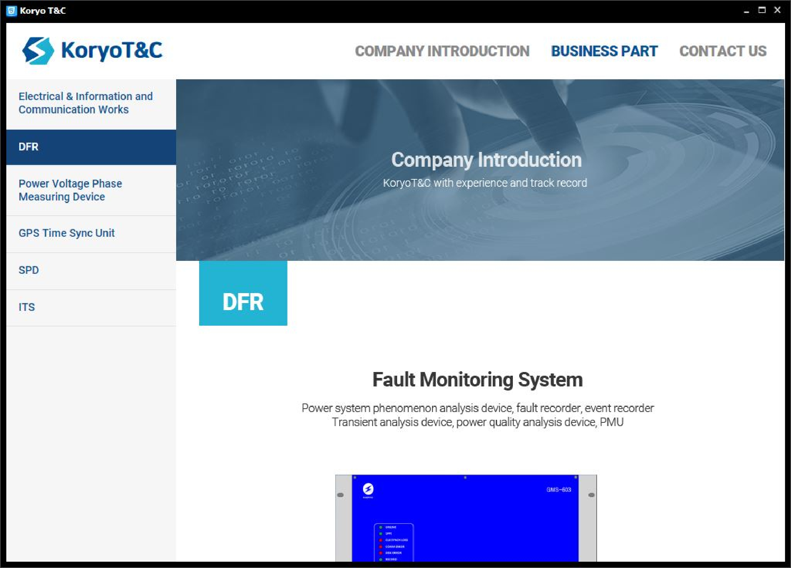Select the DFR sidebar item

(x=91, y=147)
